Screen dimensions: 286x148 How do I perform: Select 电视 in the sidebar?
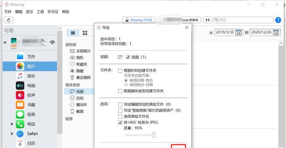(30, 86)
